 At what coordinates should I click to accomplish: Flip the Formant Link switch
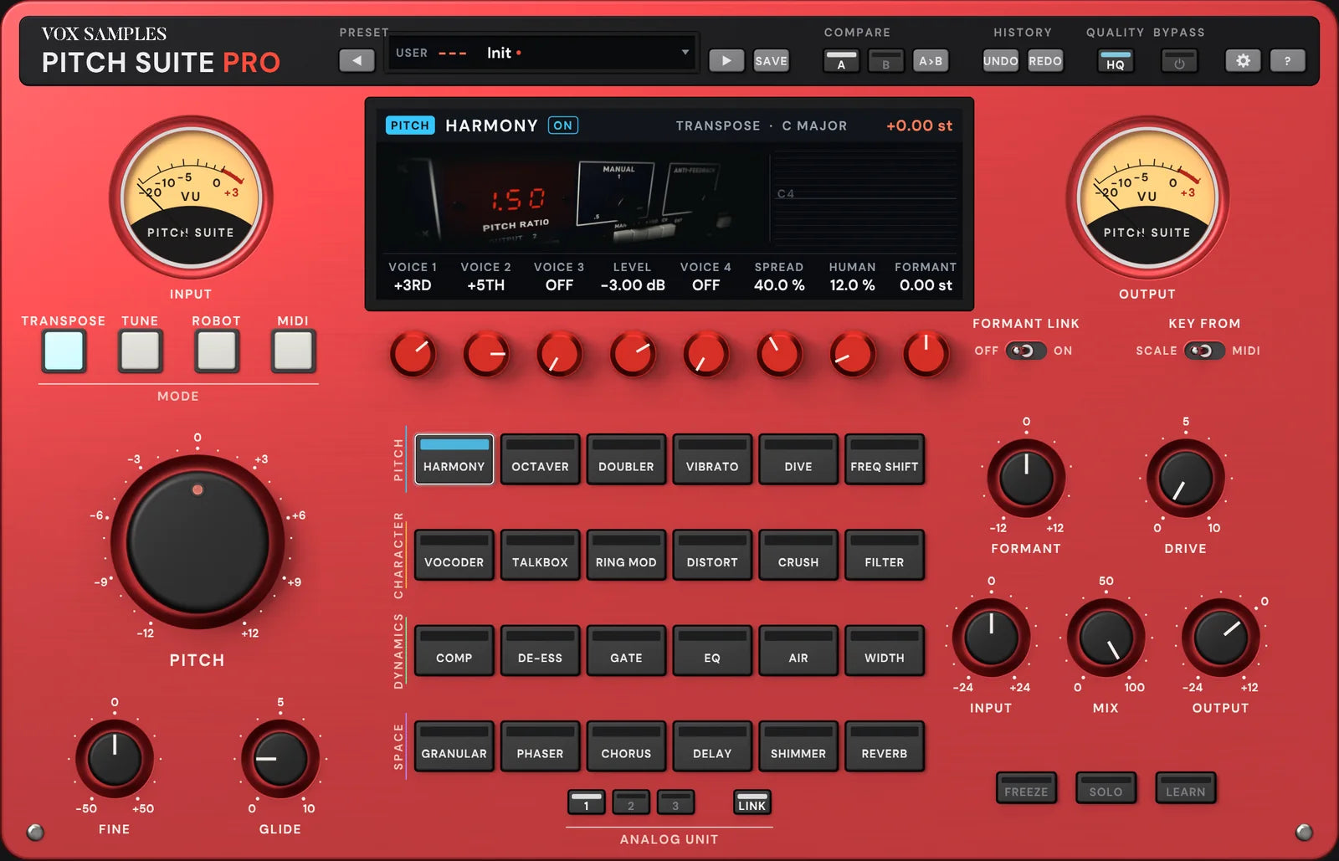1025,351
